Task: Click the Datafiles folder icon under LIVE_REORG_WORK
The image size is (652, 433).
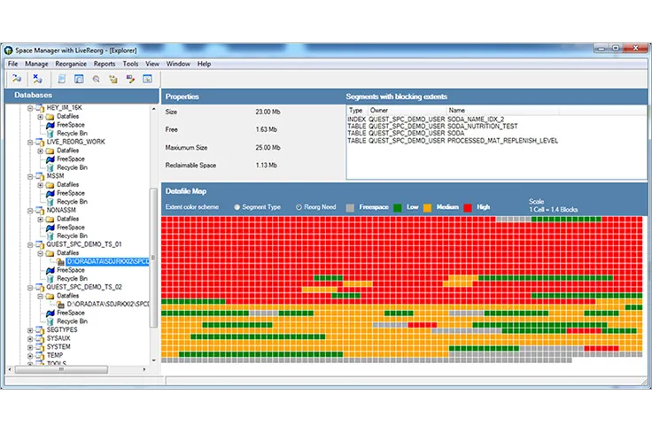Action: (50, 151)
